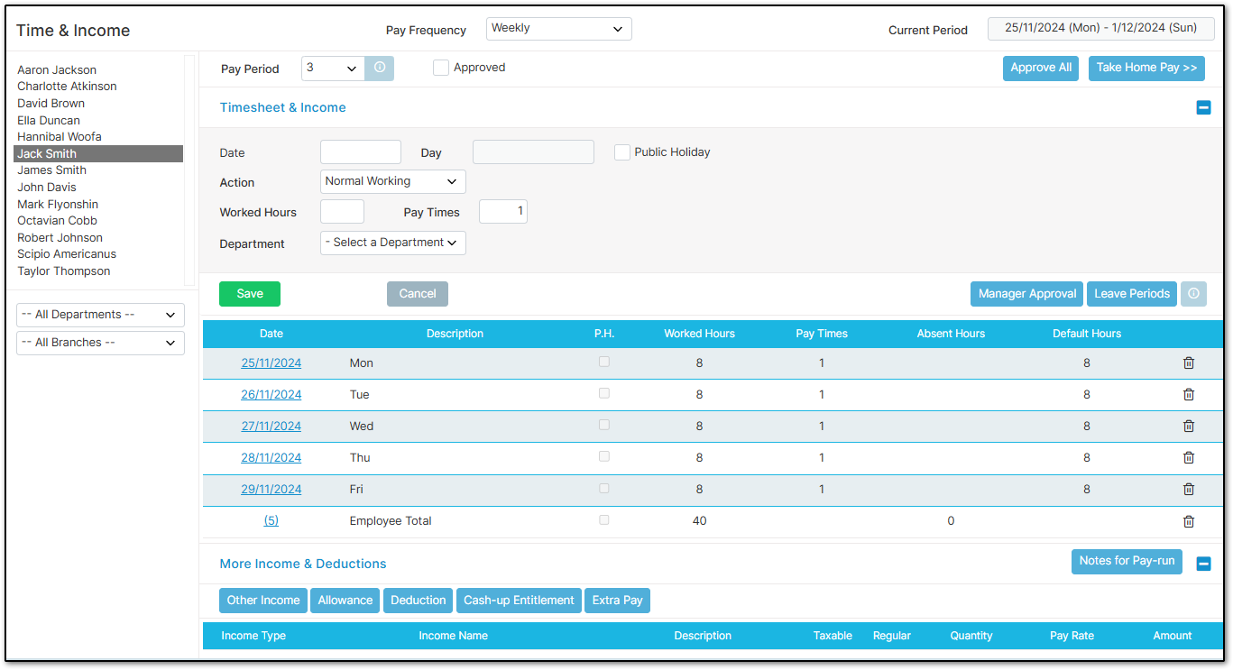The height and width of the screenshot is (670, 1233).
Task: Open Leave Periods
Action: tap(1132, 294)
